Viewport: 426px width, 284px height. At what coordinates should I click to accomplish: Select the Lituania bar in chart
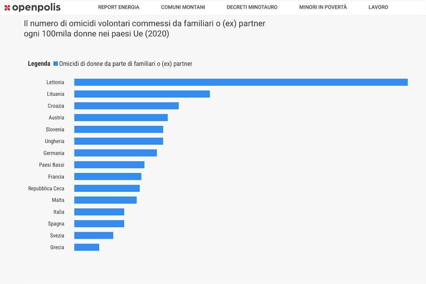(142, 94)
